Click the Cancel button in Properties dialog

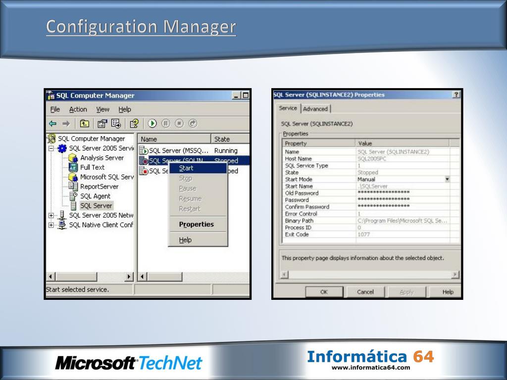(x=365, y=292)
